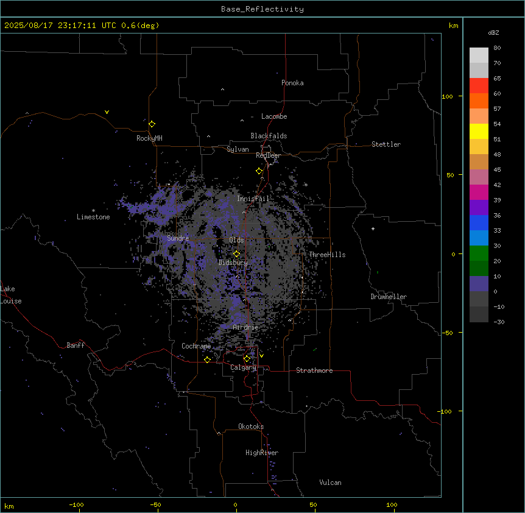Select the yellow diamond marker above Calgary label
Viewport: 525px width, 513px height.
point(247,359)
